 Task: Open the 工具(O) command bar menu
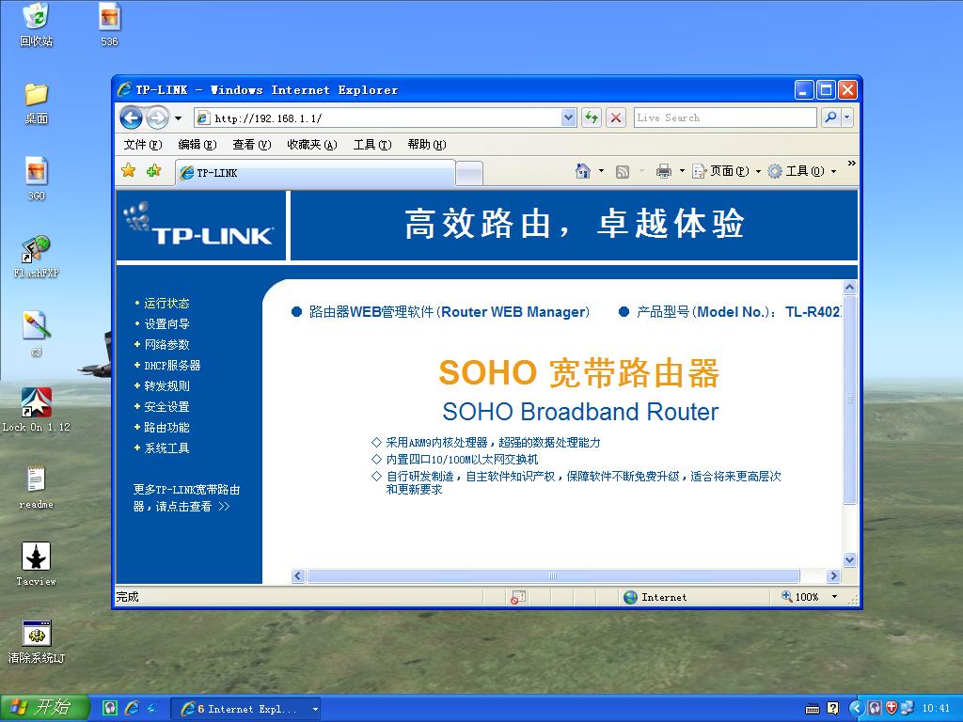[802, 171]
